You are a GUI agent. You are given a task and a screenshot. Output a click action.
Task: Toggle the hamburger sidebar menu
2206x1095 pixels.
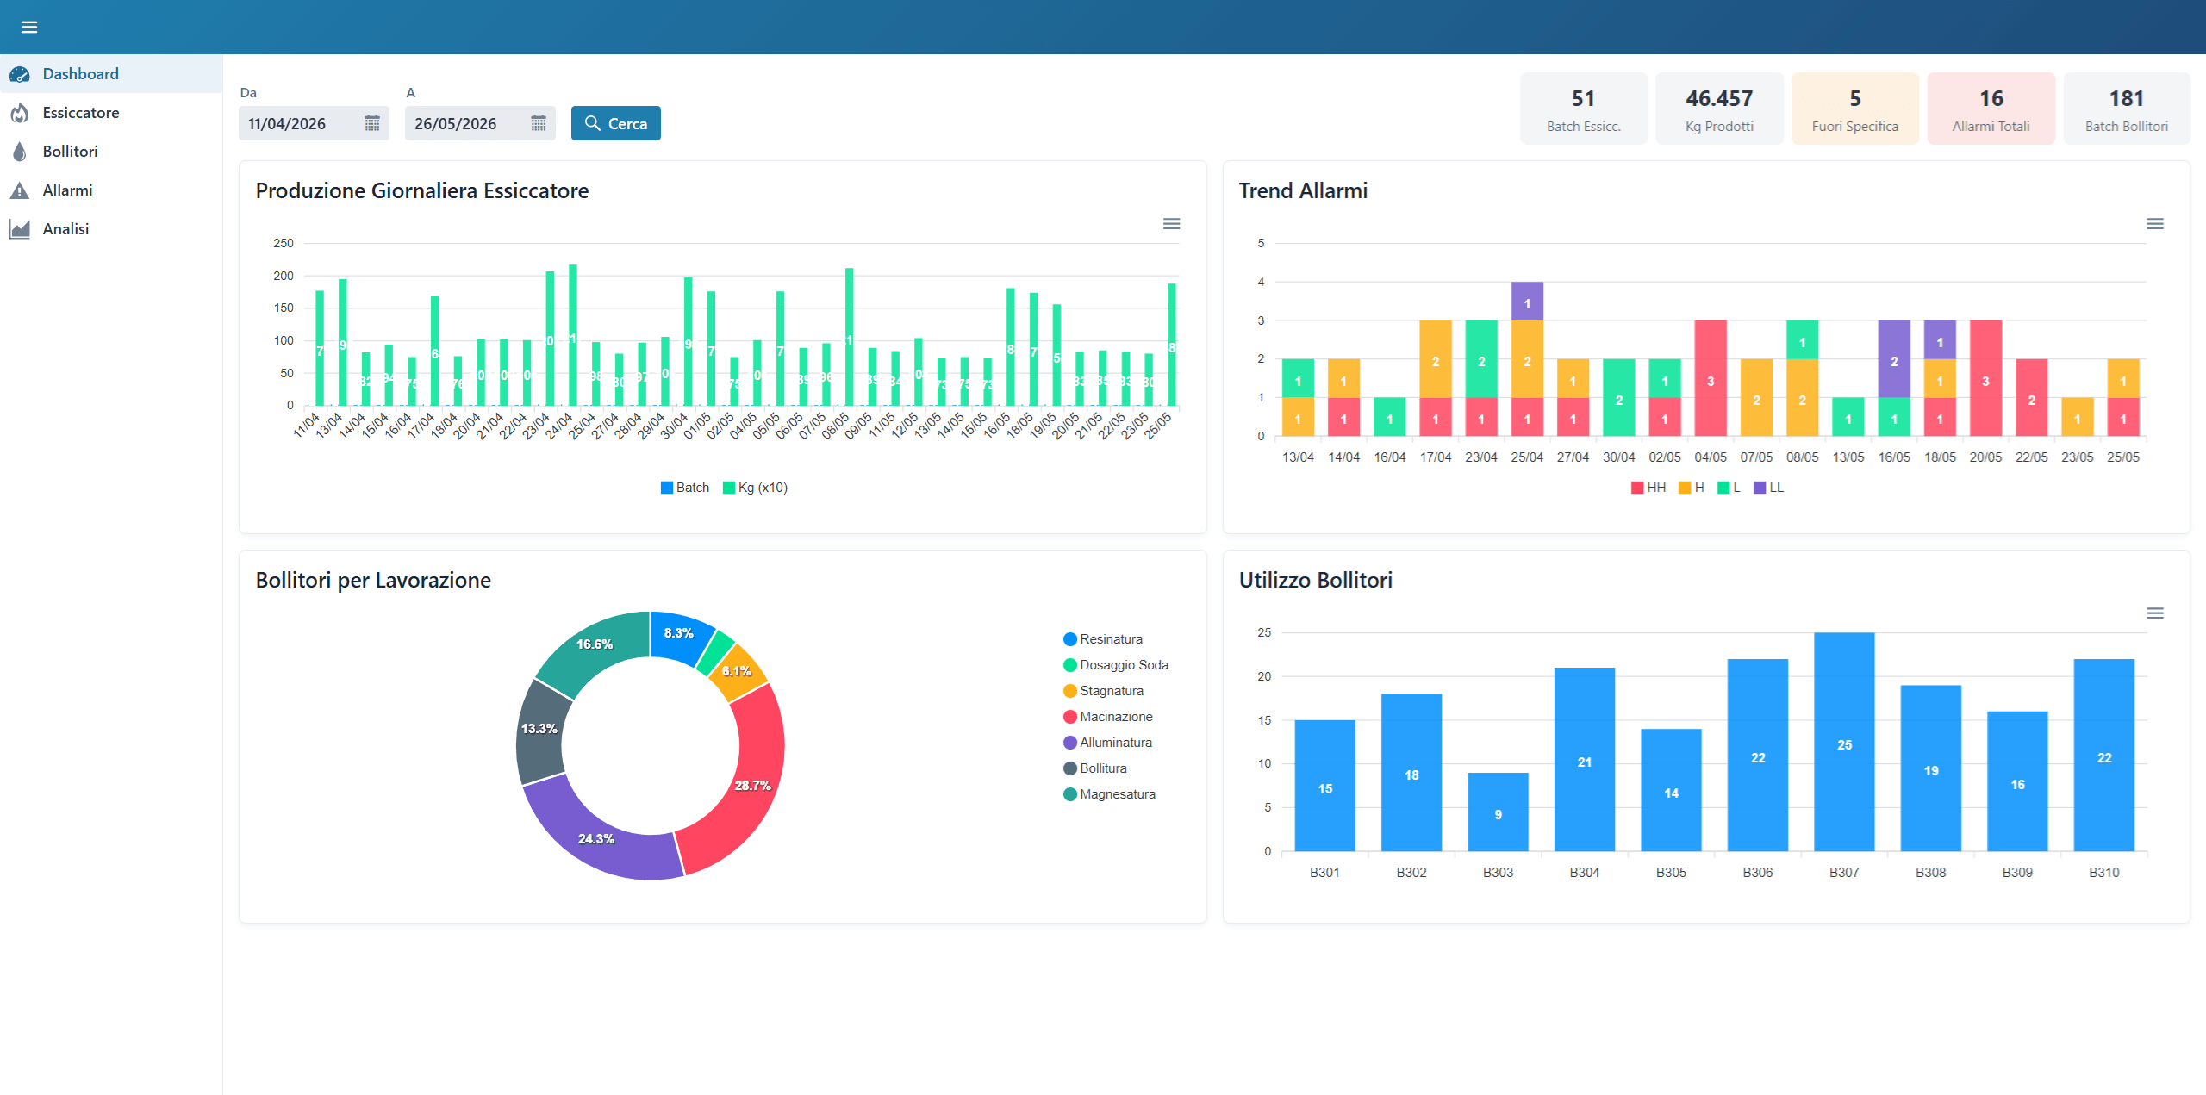pos(29,27)
